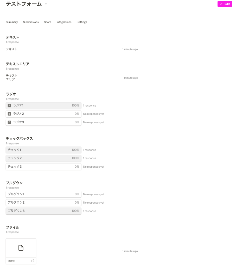Click the チェック2 result bar
The height and width of the screenshot is (267, 236).
[43, 158]
